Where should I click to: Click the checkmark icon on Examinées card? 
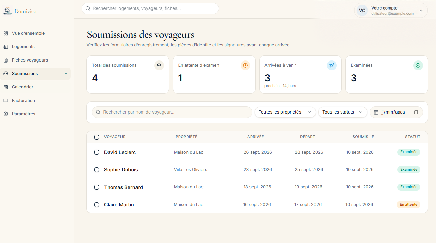pyautogui.click(x=418, y=66)
